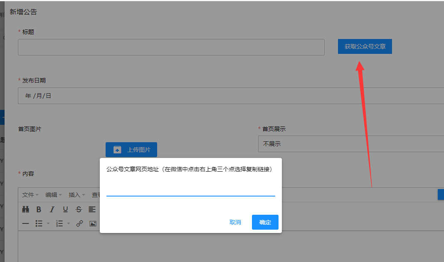Click 确定 in the dialog
Screen dimensions: 444x262
(x=265, y=222)
